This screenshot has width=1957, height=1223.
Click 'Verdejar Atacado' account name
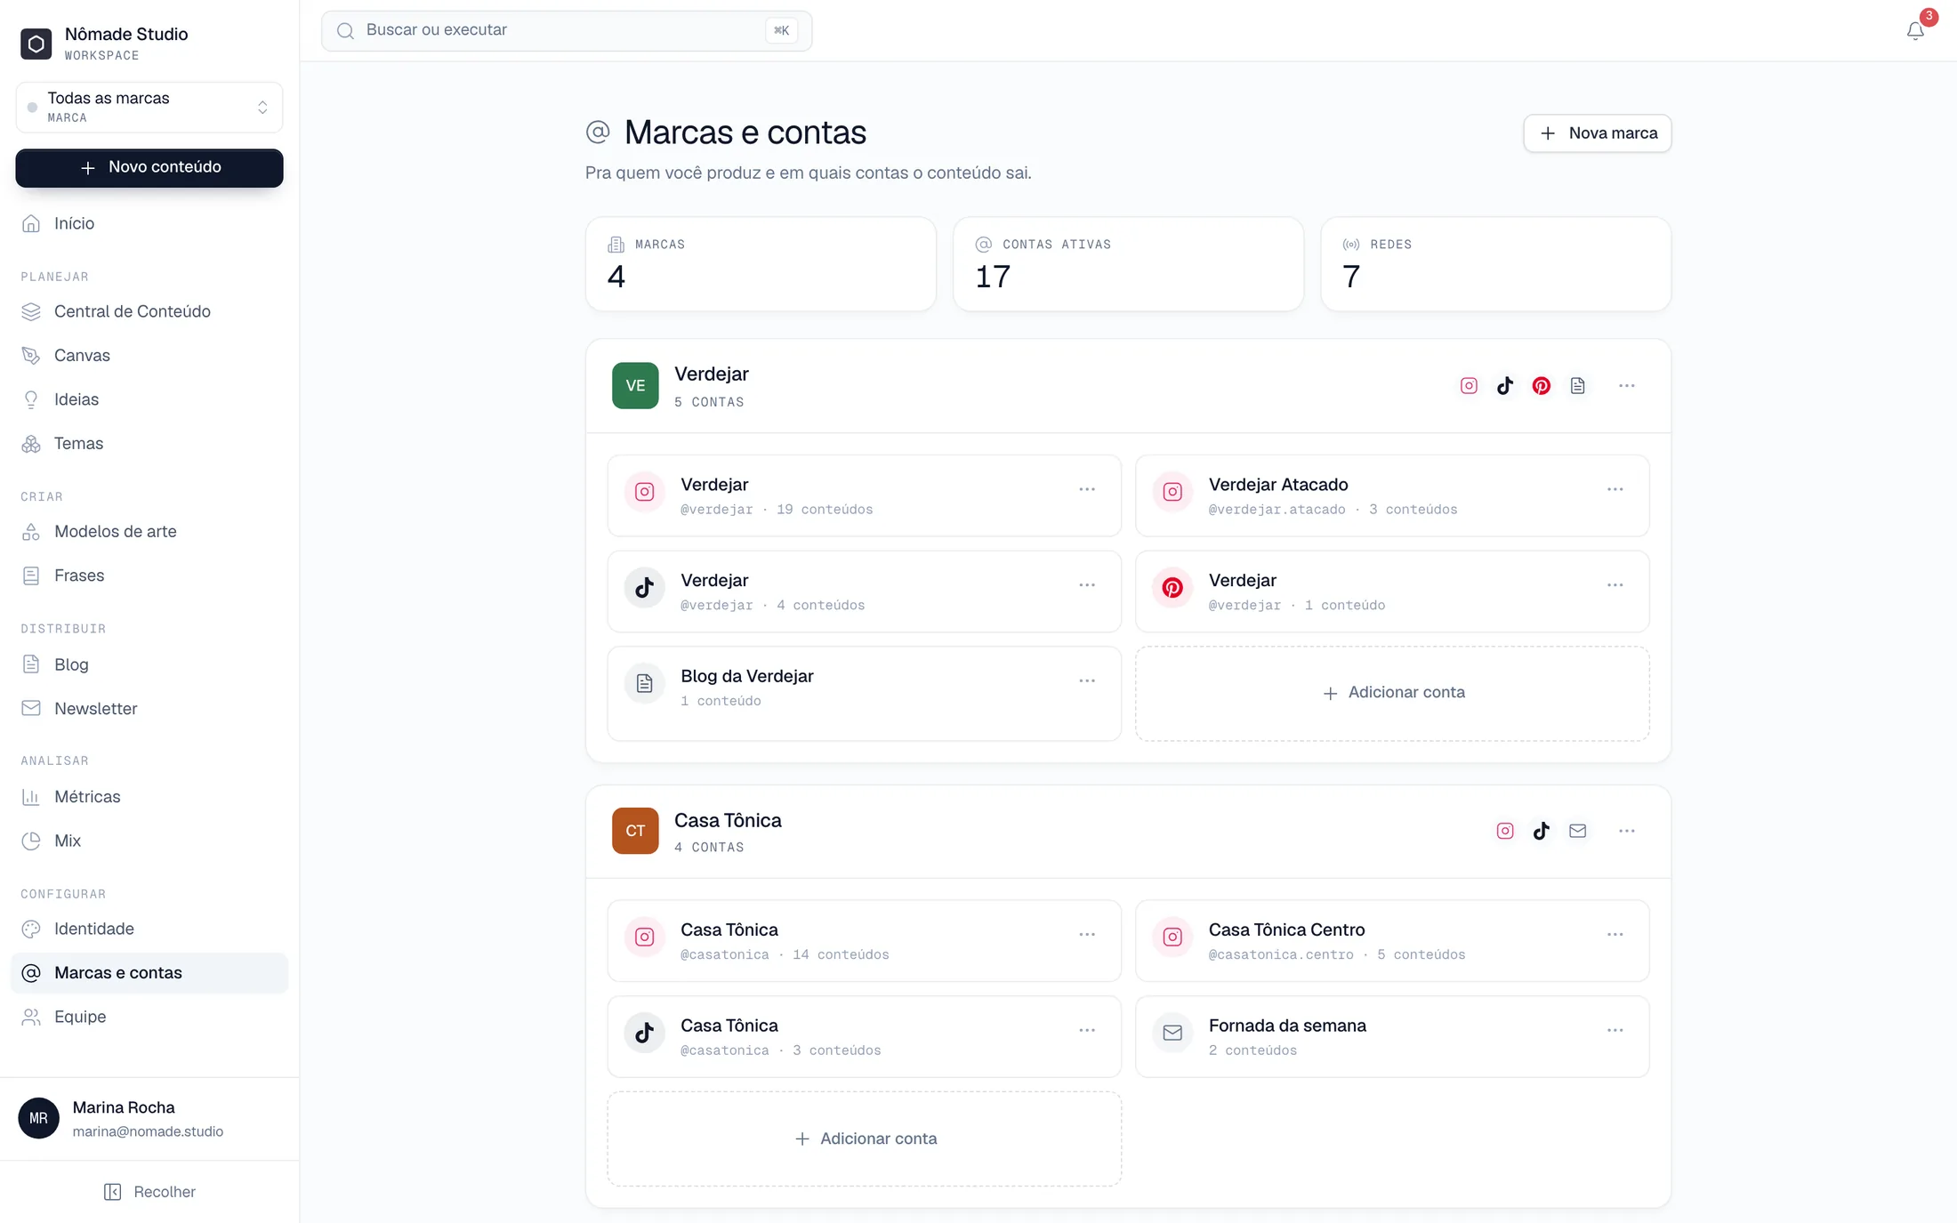(x=1278, y=485)
